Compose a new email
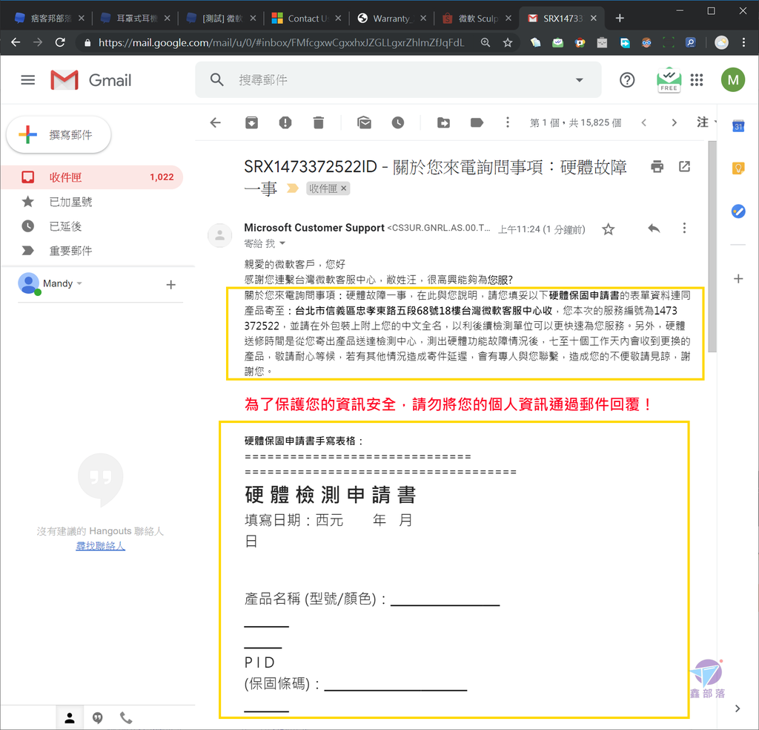 pos(59,135)
